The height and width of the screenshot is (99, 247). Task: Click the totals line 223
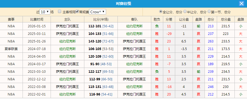pos(226,34)
